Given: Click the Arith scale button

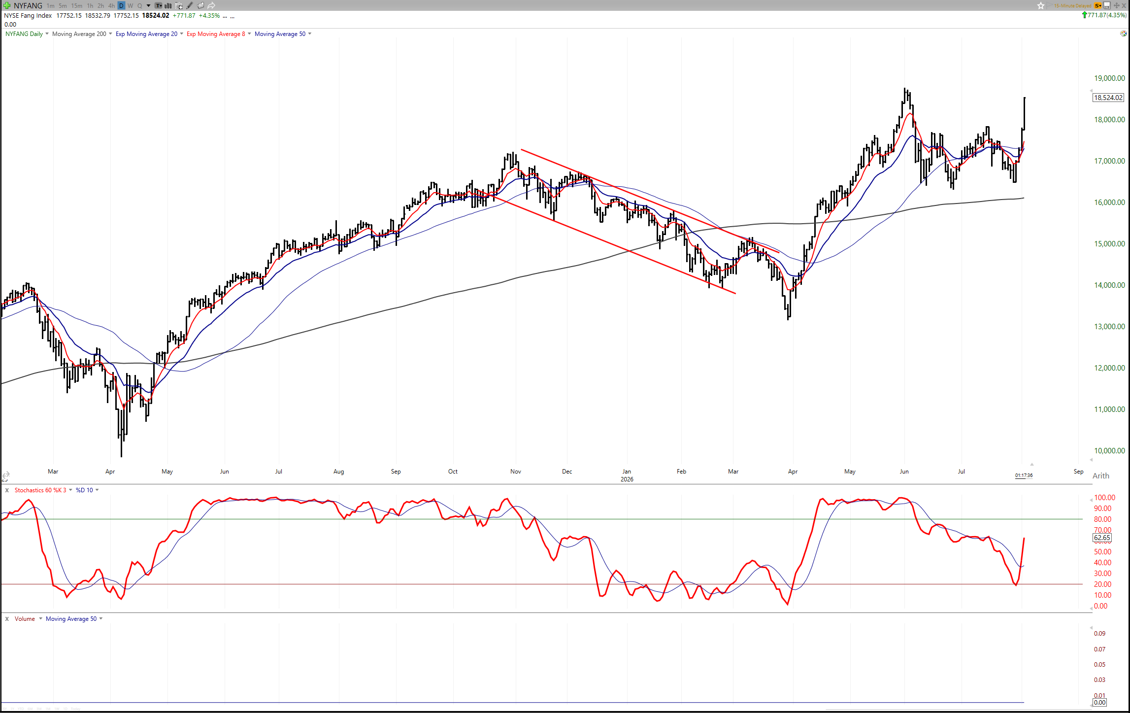Looking at the screenshot, I should pyautogui.click(x=1101, y=476).
